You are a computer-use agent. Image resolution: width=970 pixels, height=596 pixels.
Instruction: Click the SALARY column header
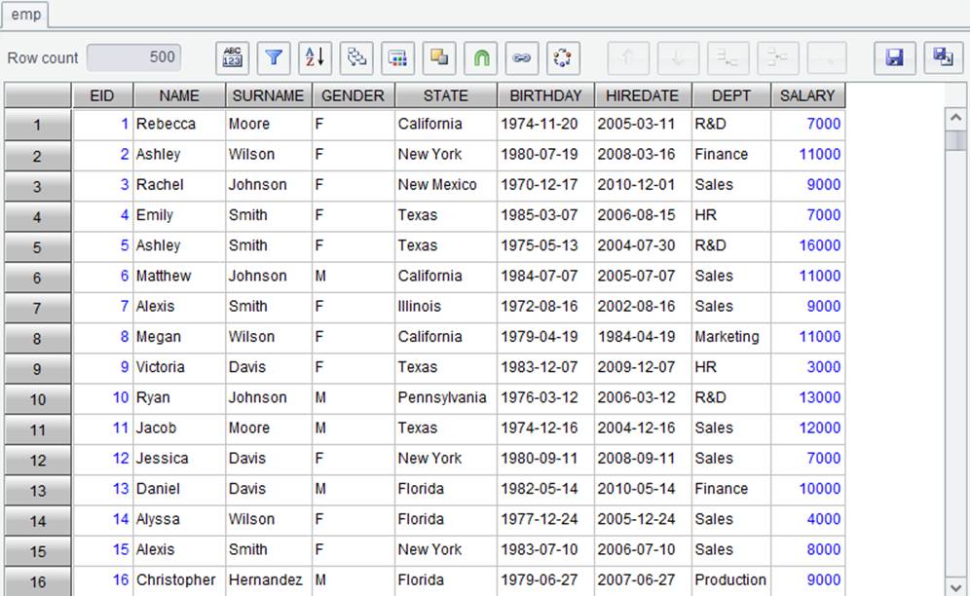tap(807, 96)
